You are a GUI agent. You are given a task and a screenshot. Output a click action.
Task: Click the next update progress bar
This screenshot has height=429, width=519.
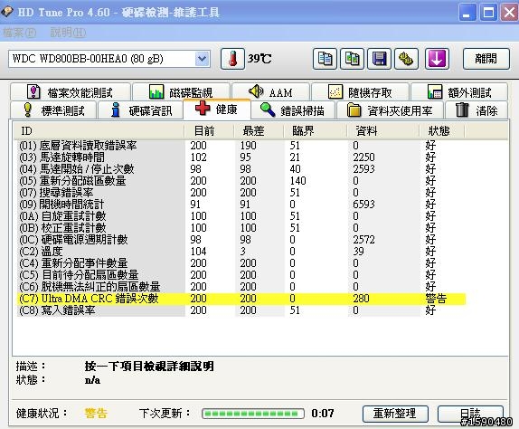[x=253, y=414]
